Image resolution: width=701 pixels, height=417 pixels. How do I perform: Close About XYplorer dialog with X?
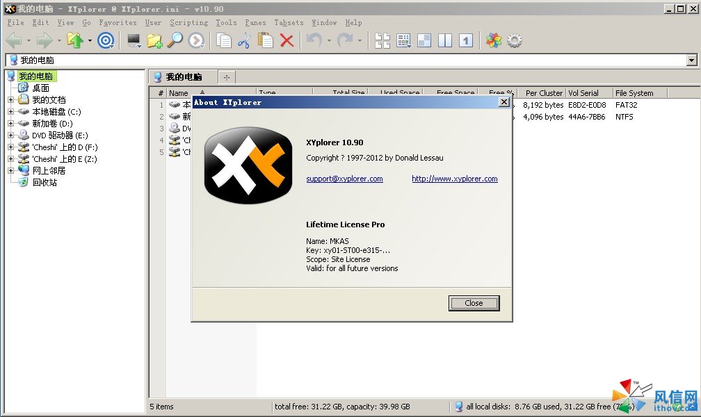click(x=503, y=102)
